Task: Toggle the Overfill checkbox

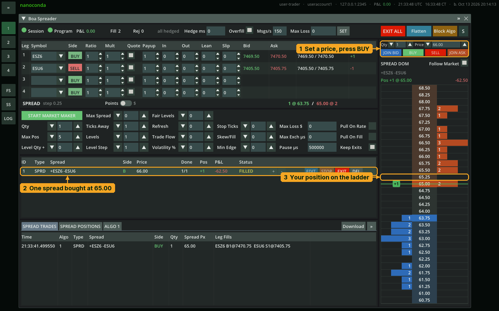Action: coord(249,30)
